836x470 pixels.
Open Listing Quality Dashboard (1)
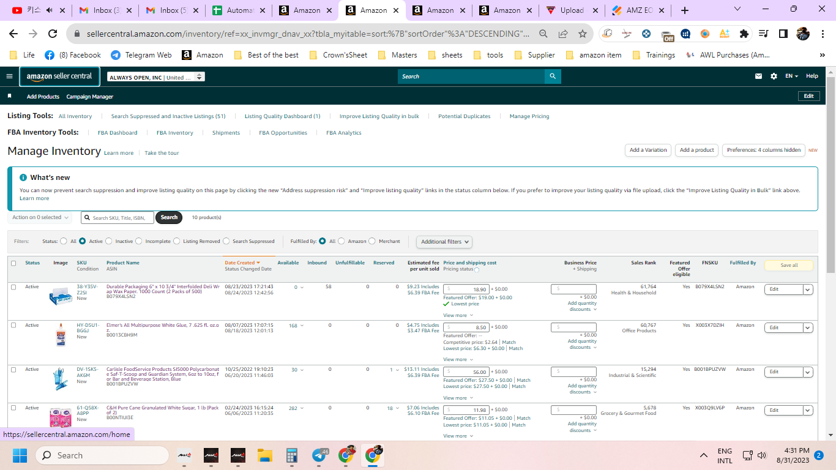(282, 116)
